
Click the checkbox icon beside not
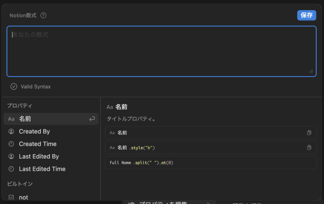11,197
